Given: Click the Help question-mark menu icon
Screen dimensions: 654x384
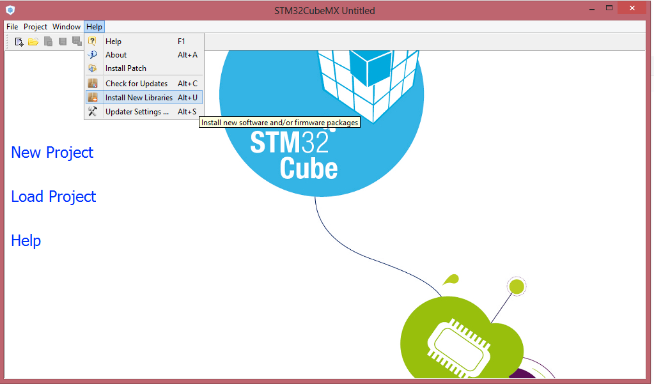Looking at the screenshot, I should [92, 41].
